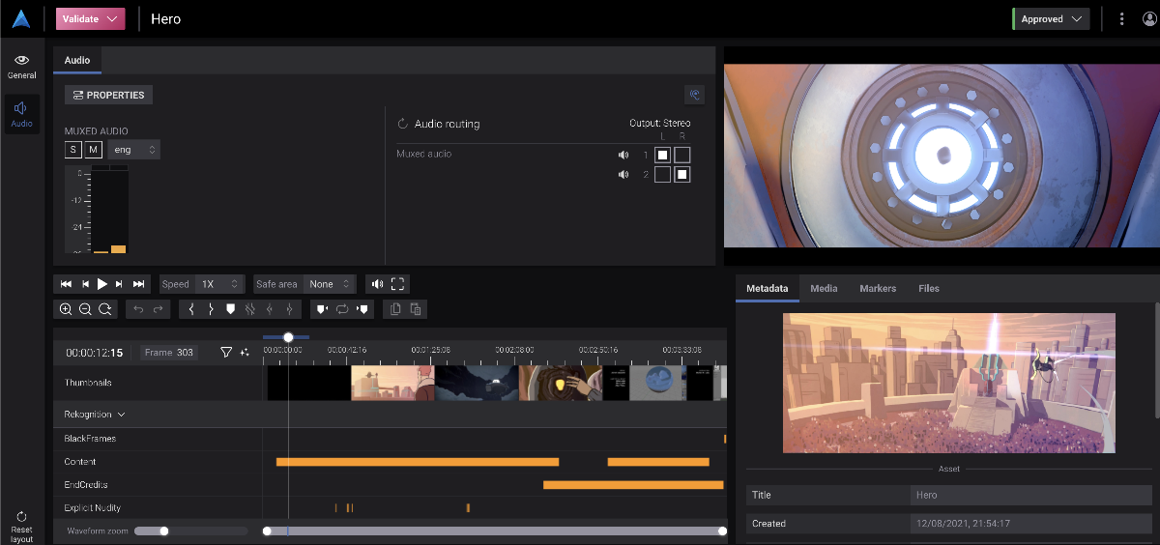Step forward one frame
This screenshot has height=545, width=1160.
coord(119,284)
